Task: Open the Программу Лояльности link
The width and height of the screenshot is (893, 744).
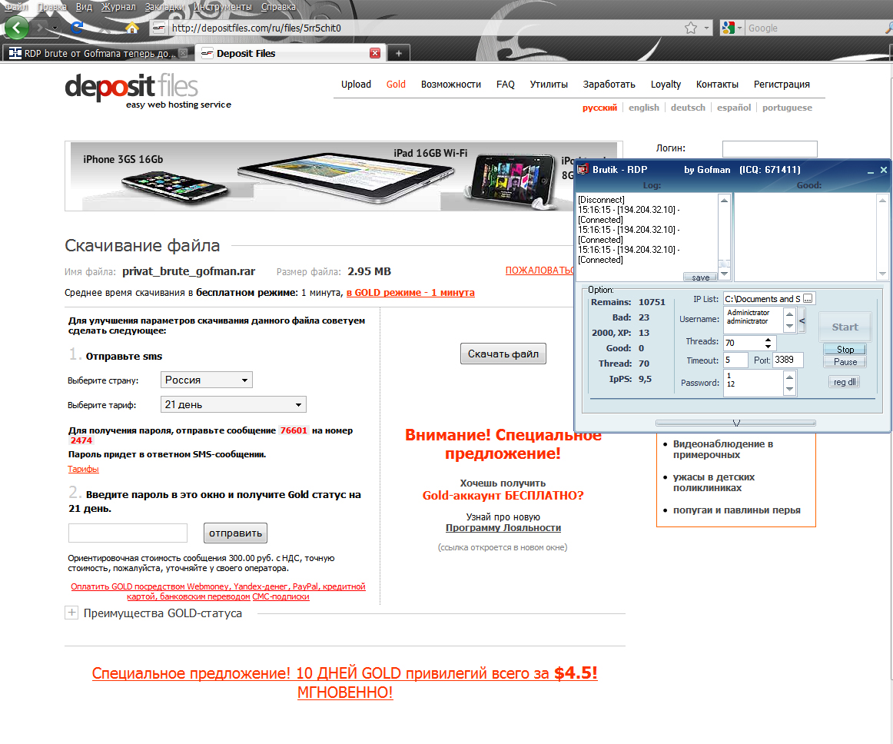Action: point(503,527)
